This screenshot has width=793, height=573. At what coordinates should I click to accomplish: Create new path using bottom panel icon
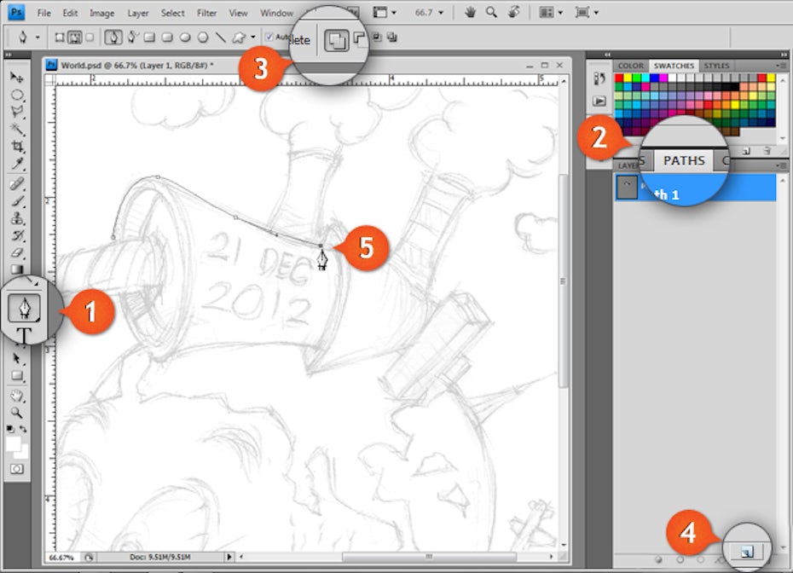point(747,552)
